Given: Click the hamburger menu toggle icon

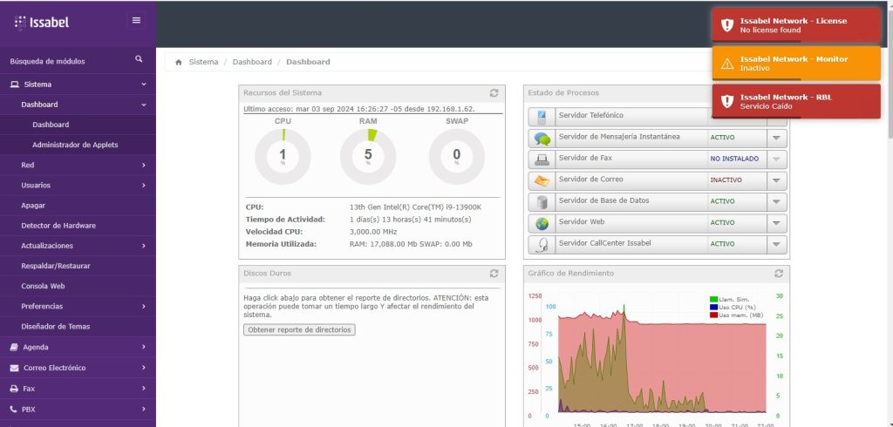Looking at the screenshot, I should (136, 20).
